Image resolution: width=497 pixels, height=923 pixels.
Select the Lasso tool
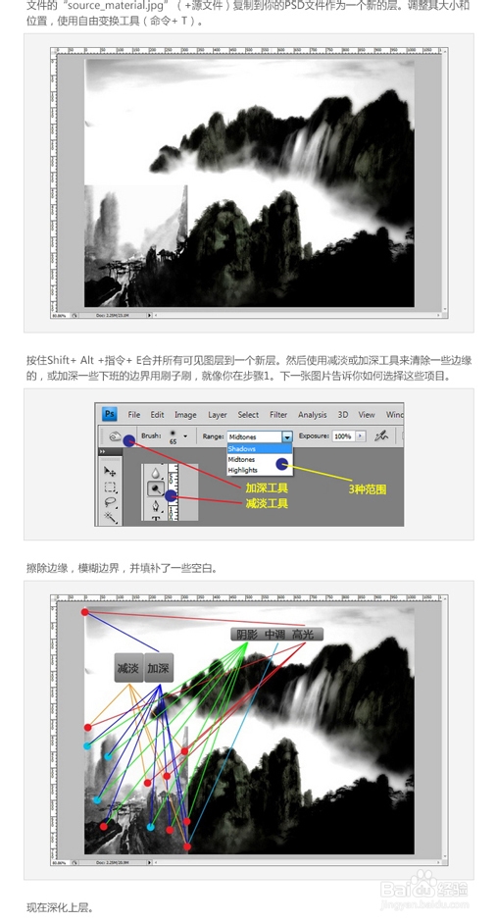110,502
